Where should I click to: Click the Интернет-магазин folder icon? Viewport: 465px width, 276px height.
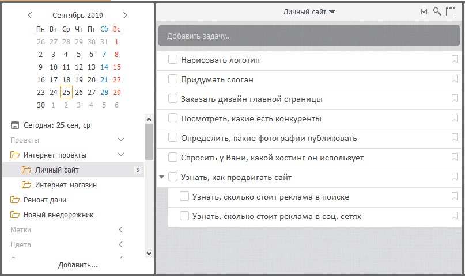27,185
